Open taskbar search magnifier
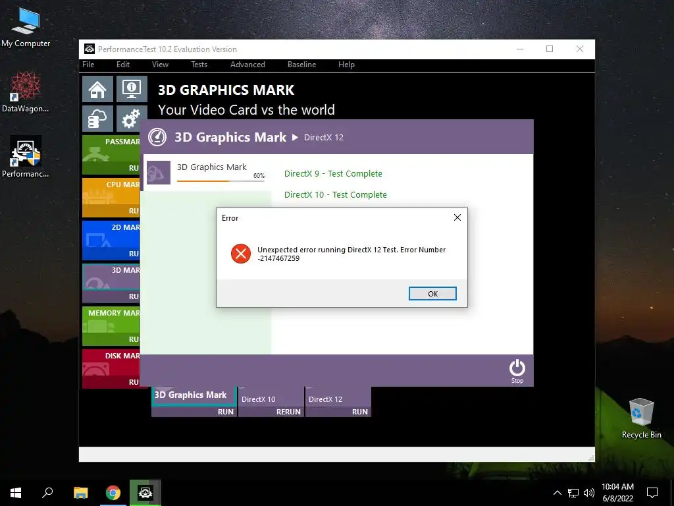674x506 pixels. (x=47, y=493)
